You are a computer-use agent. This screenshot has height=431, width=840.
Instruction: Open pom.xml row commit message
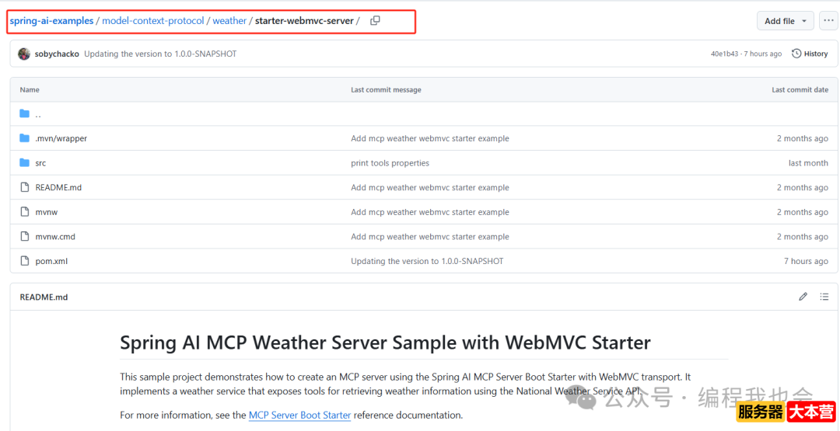[427, 262]
